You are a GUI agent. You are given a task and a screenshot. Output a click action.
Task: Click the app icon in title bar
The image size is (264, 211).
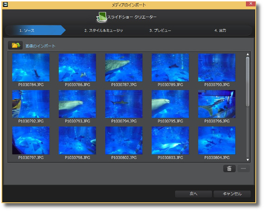[6, 5]
